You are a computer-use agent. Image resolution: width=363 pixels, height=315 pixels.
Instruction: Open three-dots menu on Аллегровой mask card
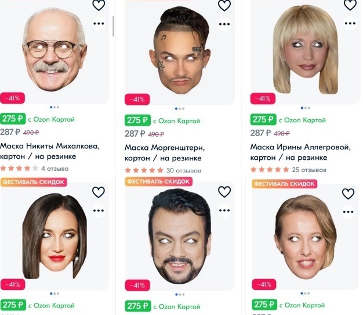[350, 23]
